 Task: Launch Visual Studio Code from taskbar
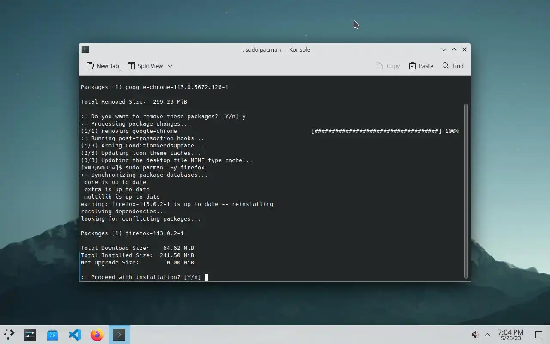coord(75,334)
